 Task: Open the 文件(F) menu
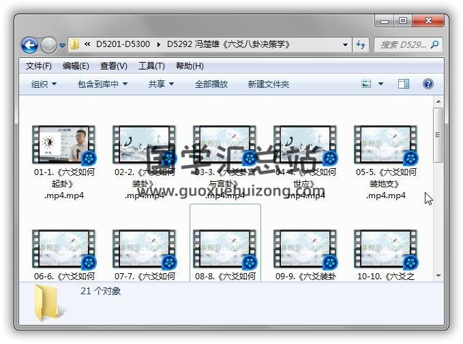click(x=38, y=66)
